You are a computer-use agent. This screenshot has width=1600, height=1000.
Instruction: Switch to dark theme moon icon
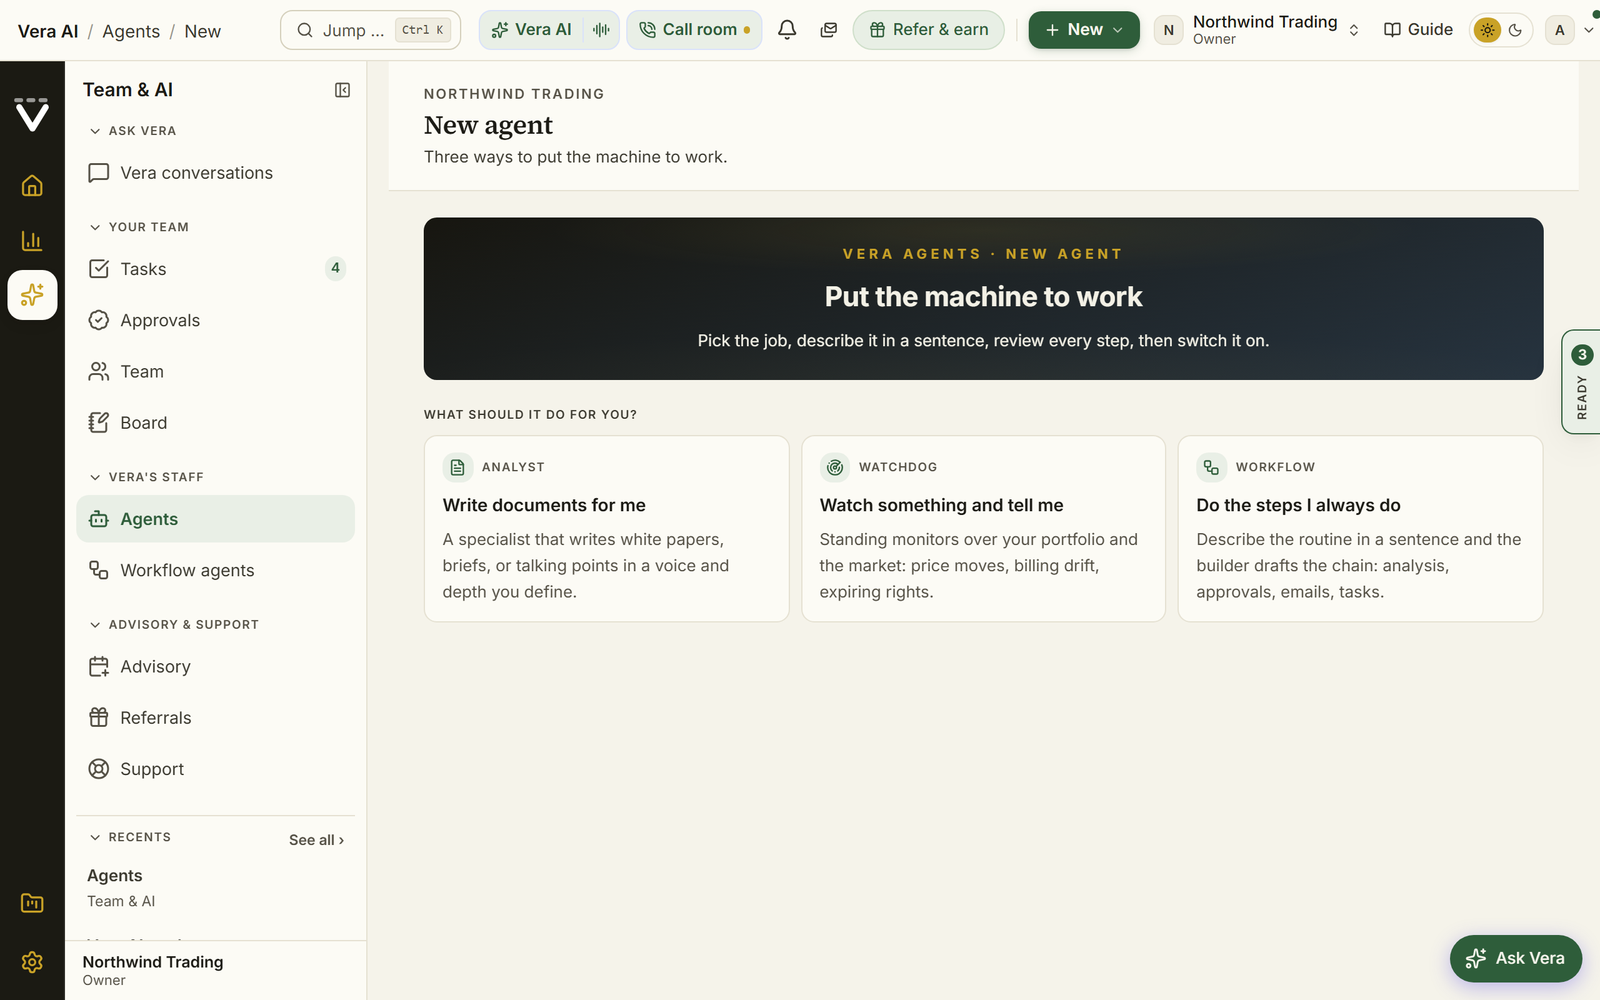(1516, 30)
